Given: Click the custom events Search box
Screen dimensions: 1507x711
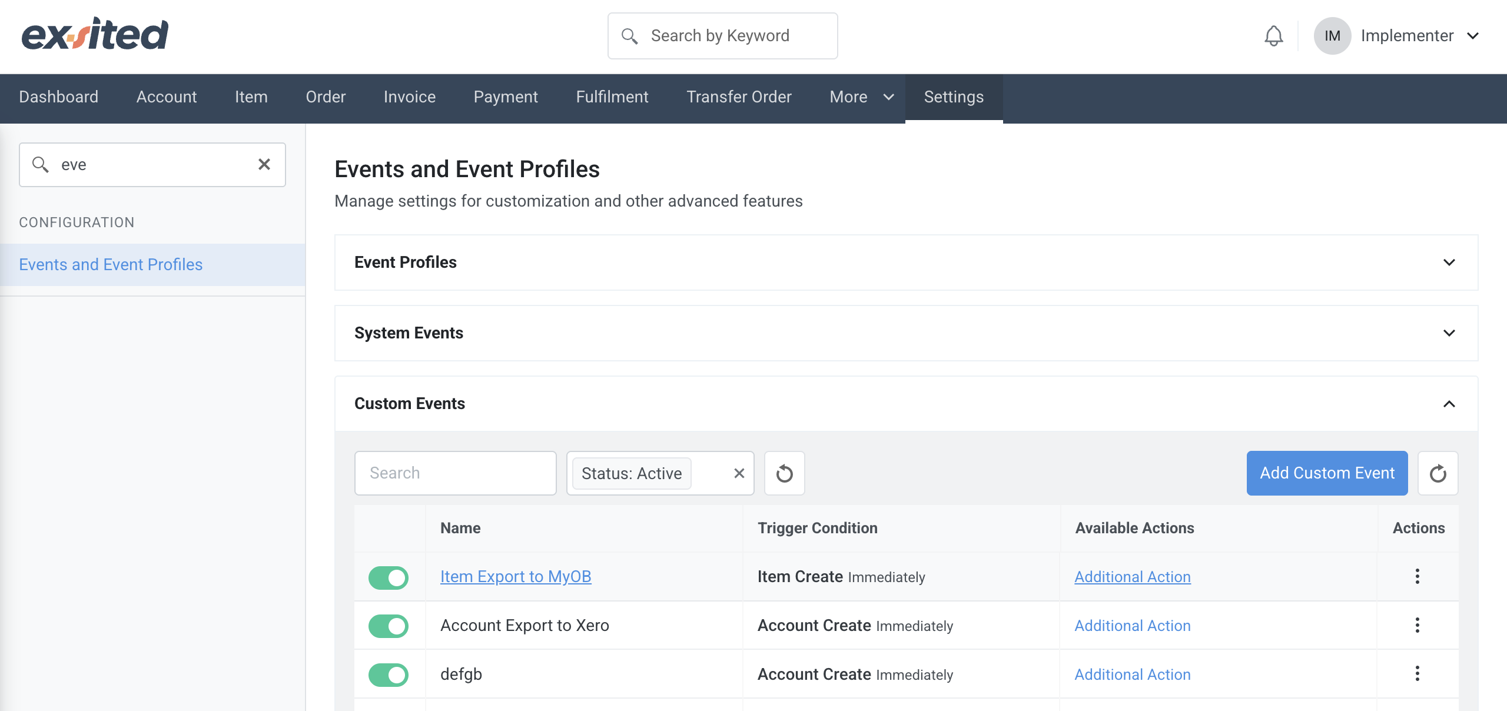Looking at the screenshot, I should pyautogui.click(x=455, y=473).
